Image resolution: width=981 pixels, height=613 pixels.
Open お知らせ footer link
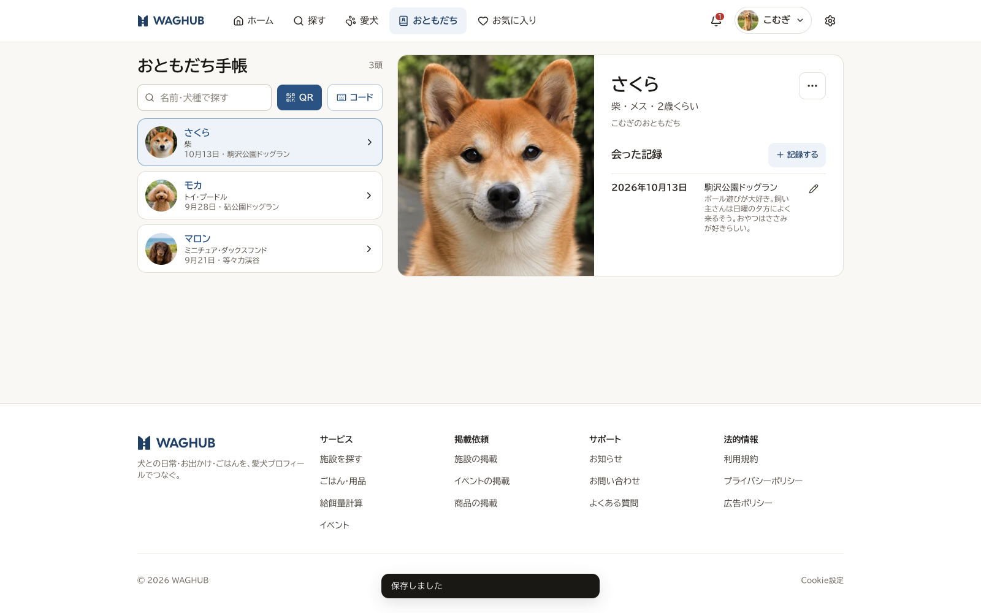coord(606,459)
